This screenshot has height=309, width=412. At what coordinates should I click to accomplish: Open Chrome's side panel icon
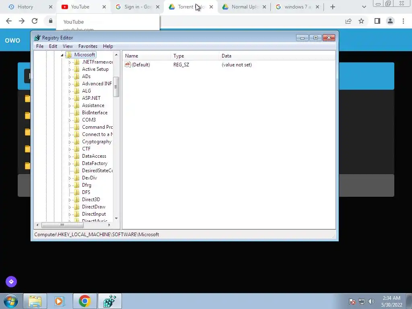click(x=377, y=21)
